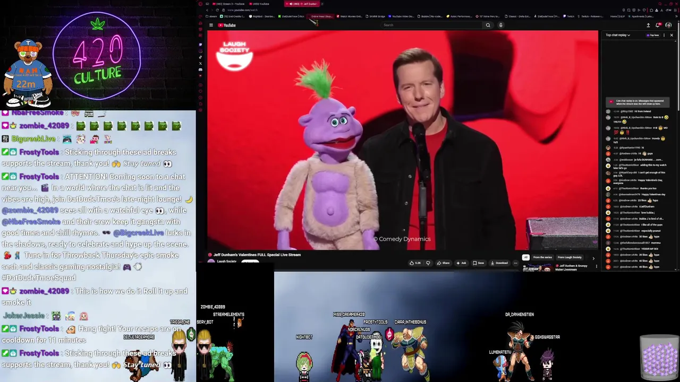Click the live chat replay notice banner

(637, 102)
